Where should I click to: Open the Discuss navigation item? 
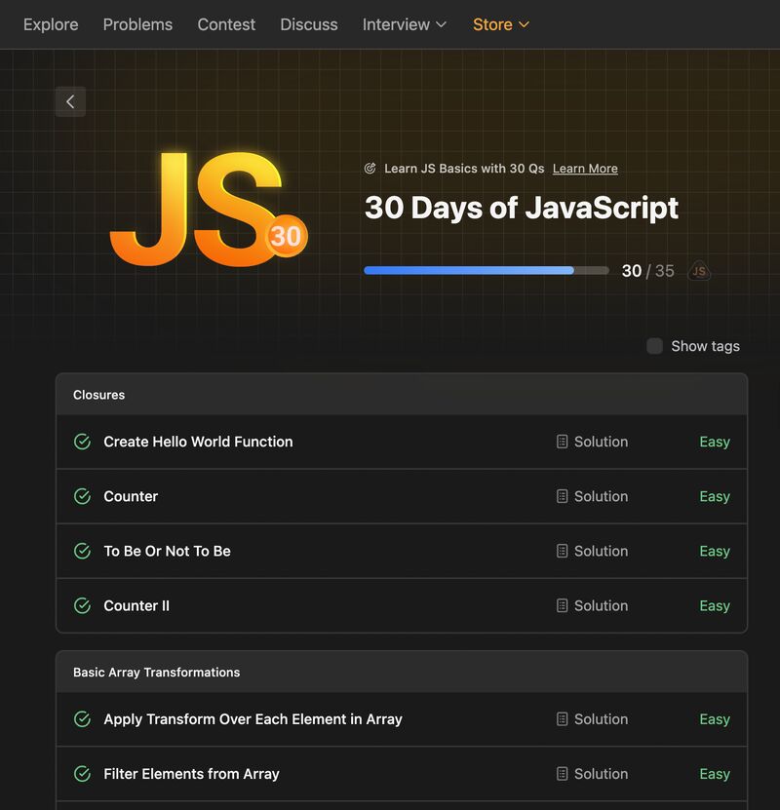[x=309, y=24]
